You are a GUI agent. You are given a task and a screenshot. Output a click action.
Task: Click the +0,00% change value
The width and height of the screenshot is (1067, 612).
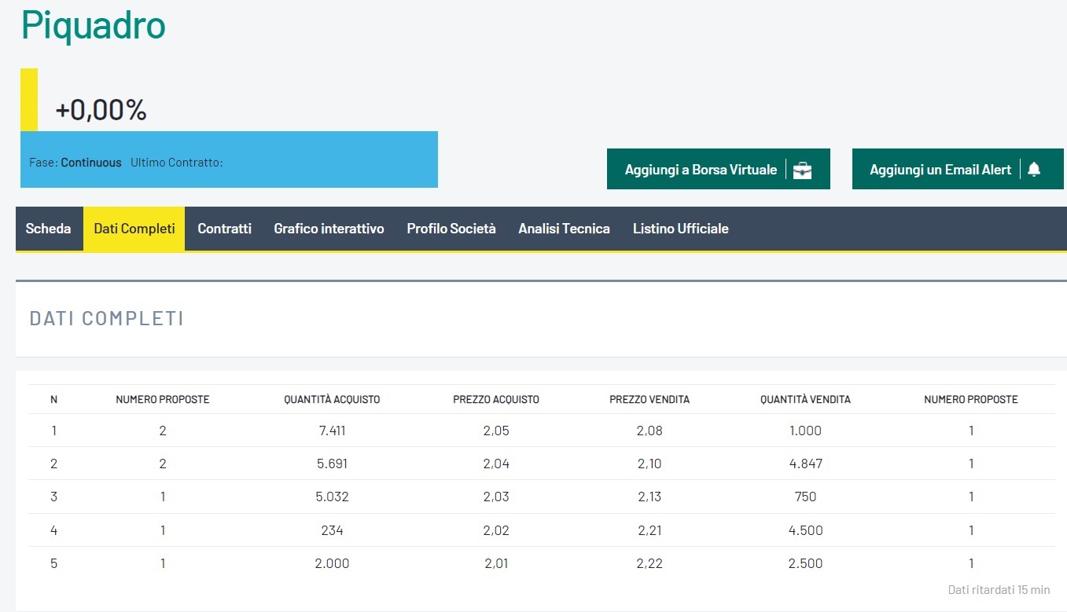tap(101, 110)
